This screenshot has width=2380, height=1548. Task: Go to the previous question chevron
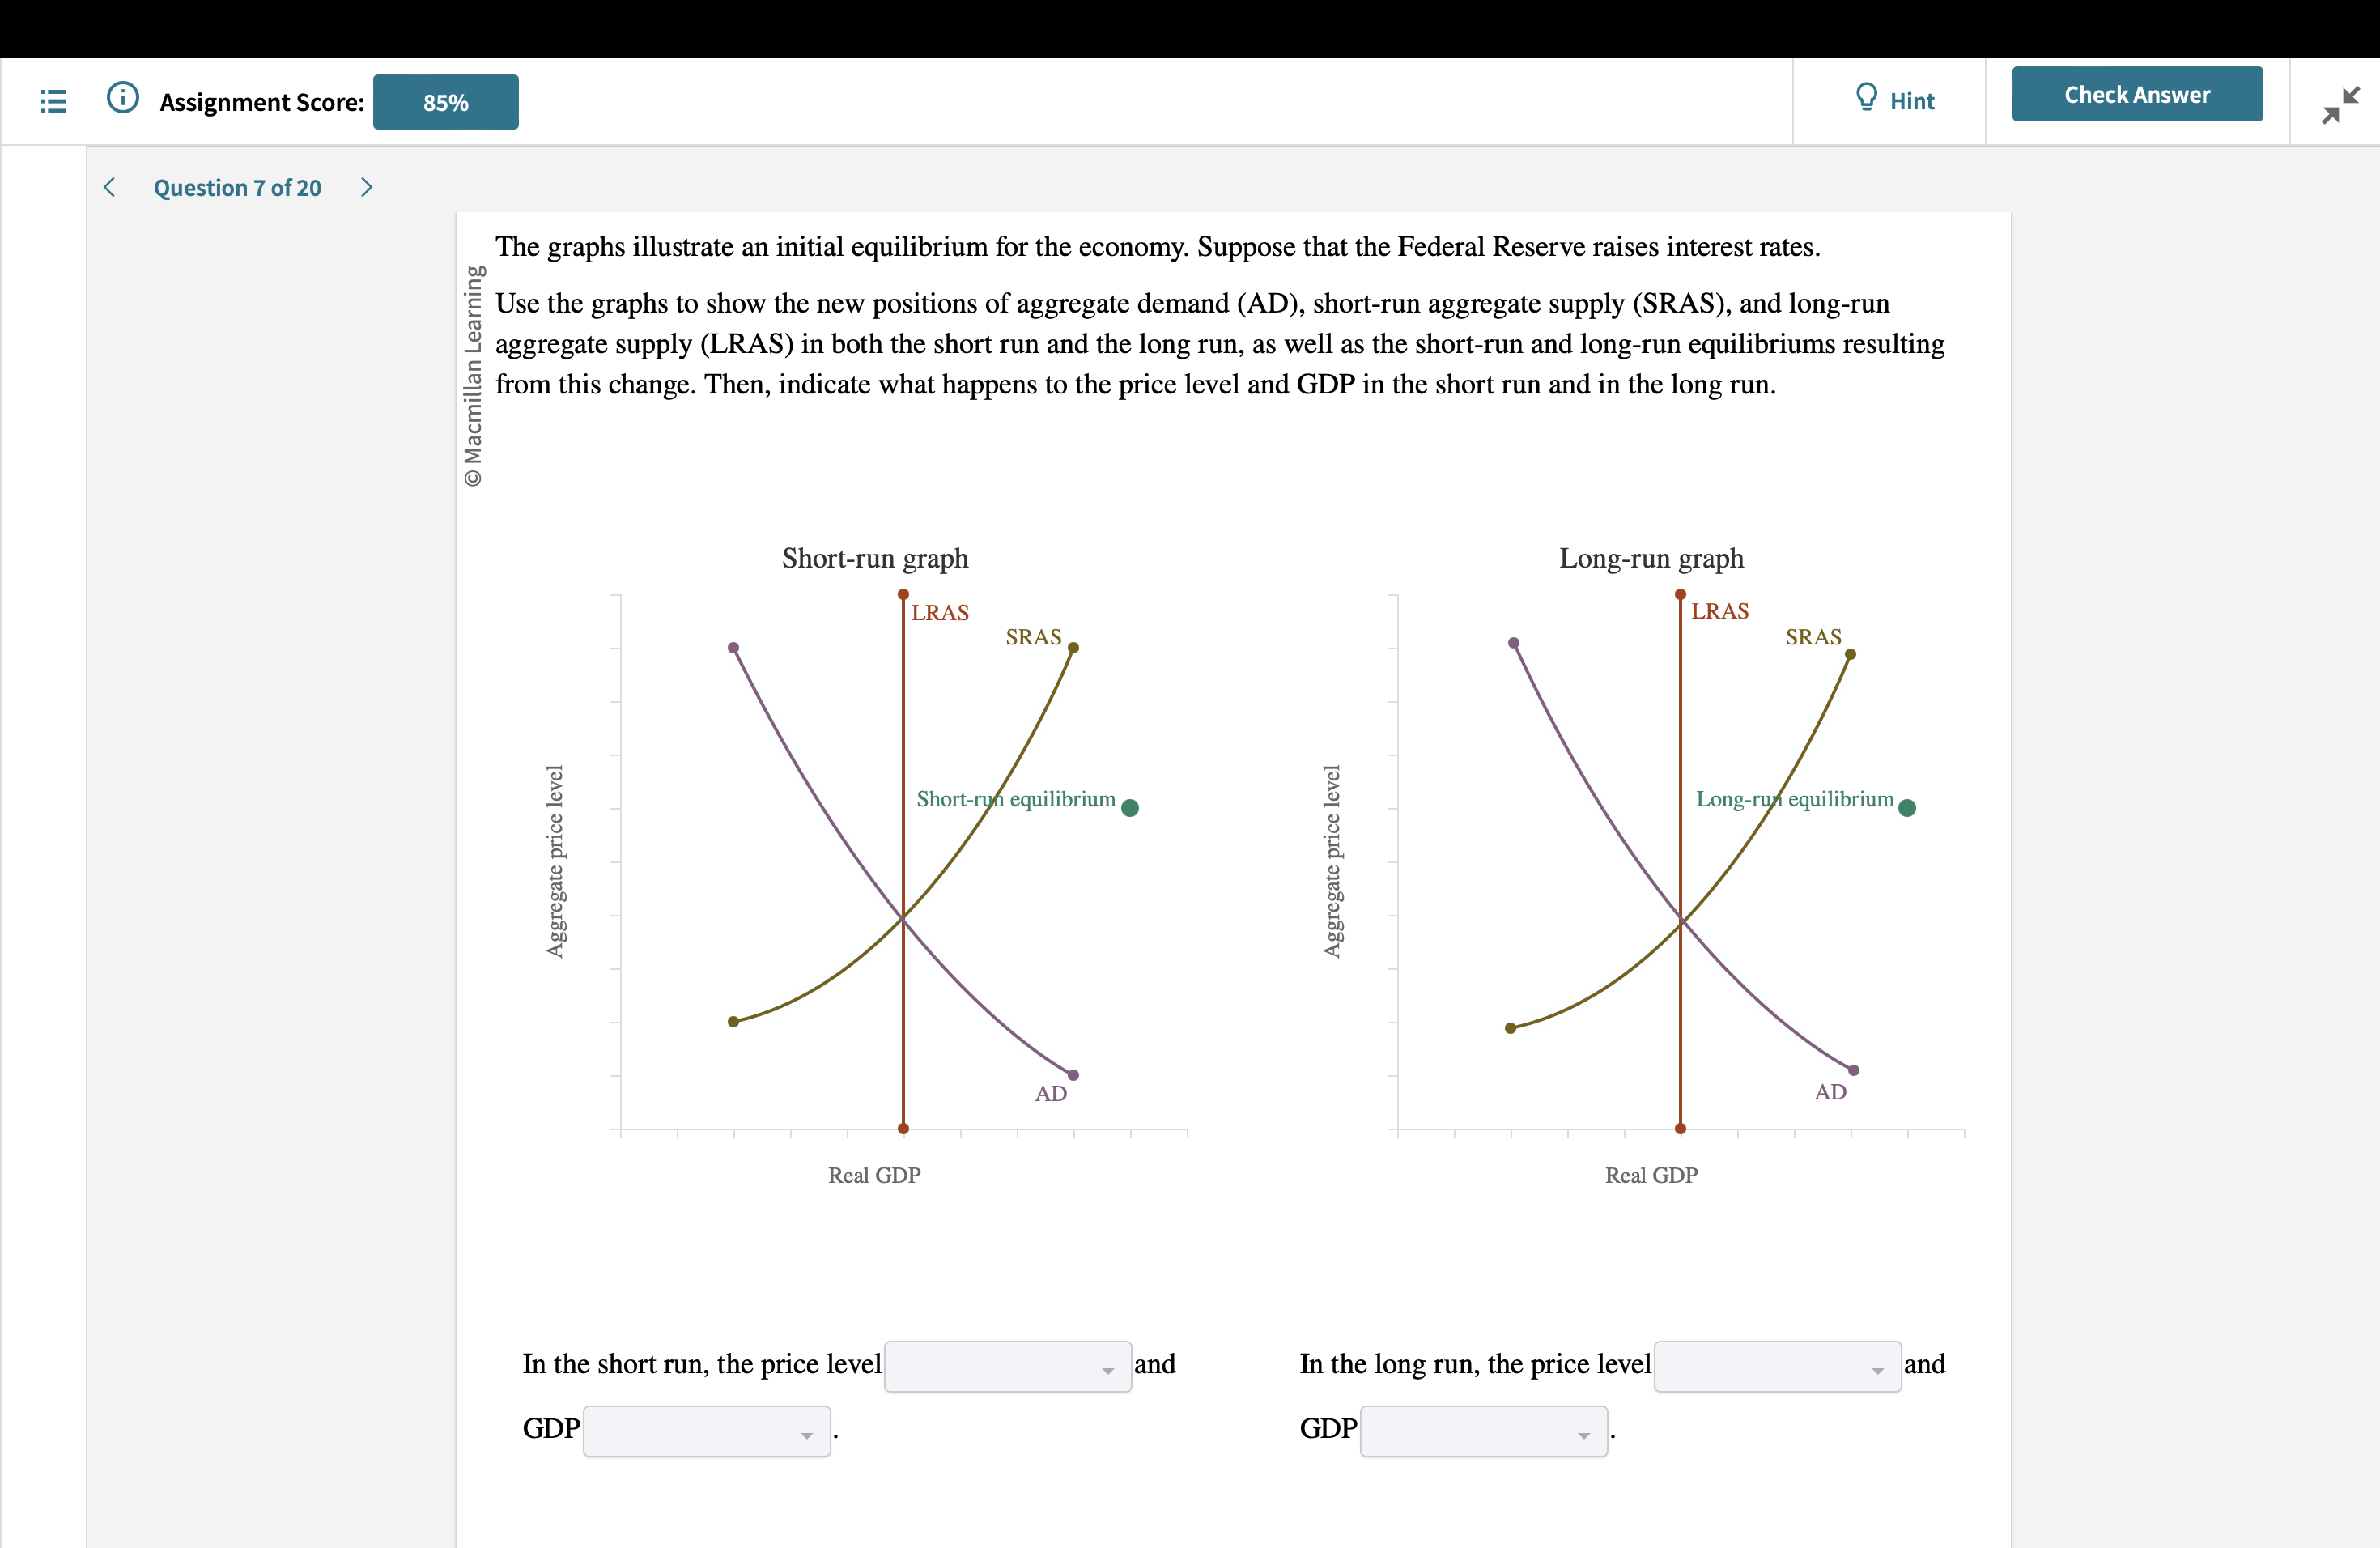point(109,187)
